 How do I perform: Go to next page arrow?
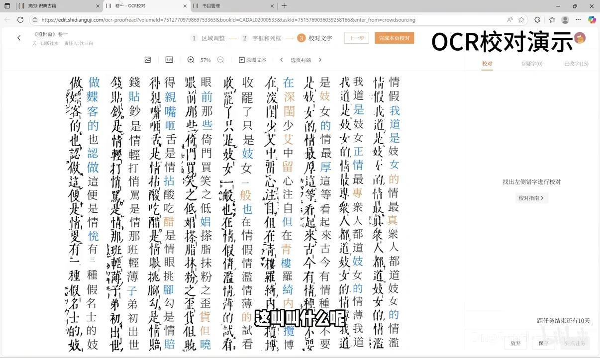(x=320, y=60)
